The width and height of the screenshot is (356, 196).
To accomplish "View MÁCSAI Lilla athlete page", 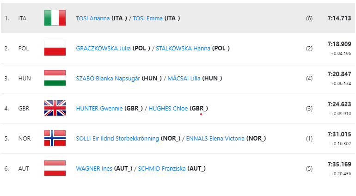I will click(x=184, y=79).
